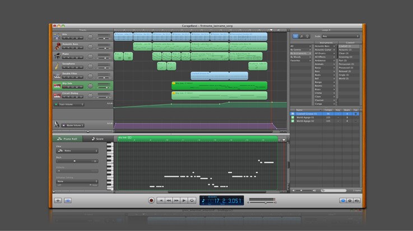This screenshot has height=231, width=413.
Task: Click the Kits drum track icon
Action: click(57, 37)
